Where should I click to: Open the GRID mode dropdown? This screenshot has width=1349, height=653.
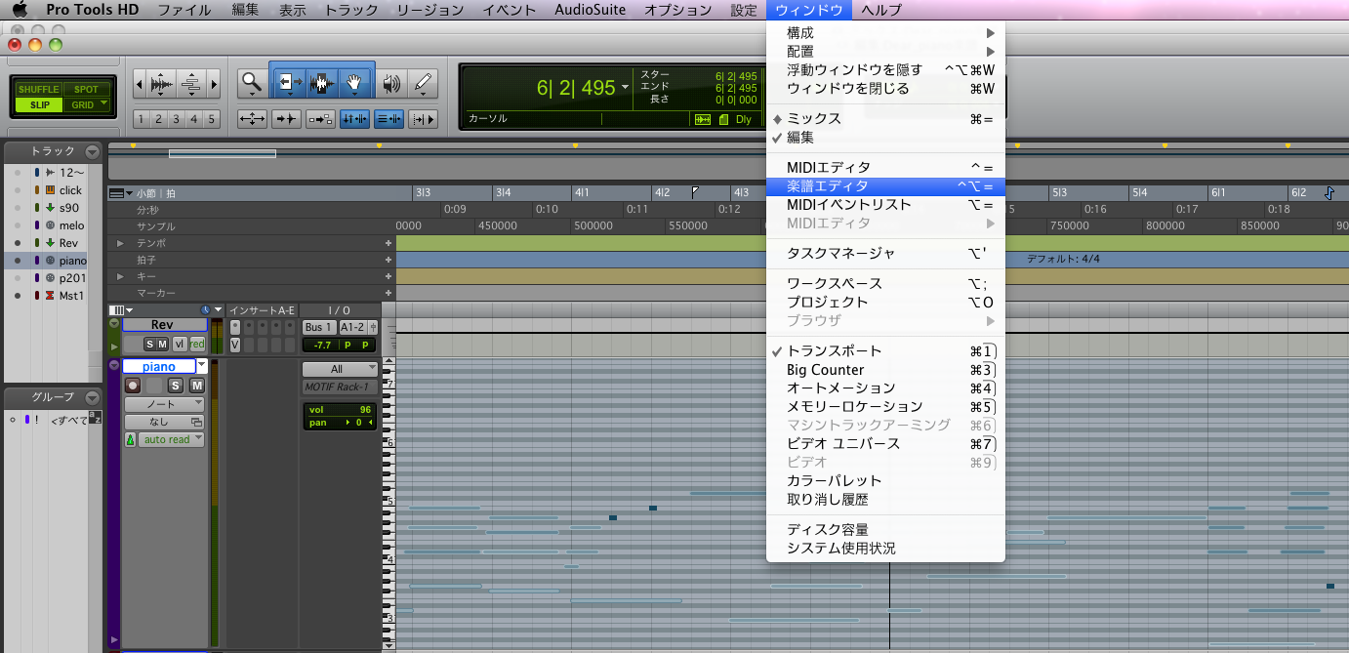(103, 104)
